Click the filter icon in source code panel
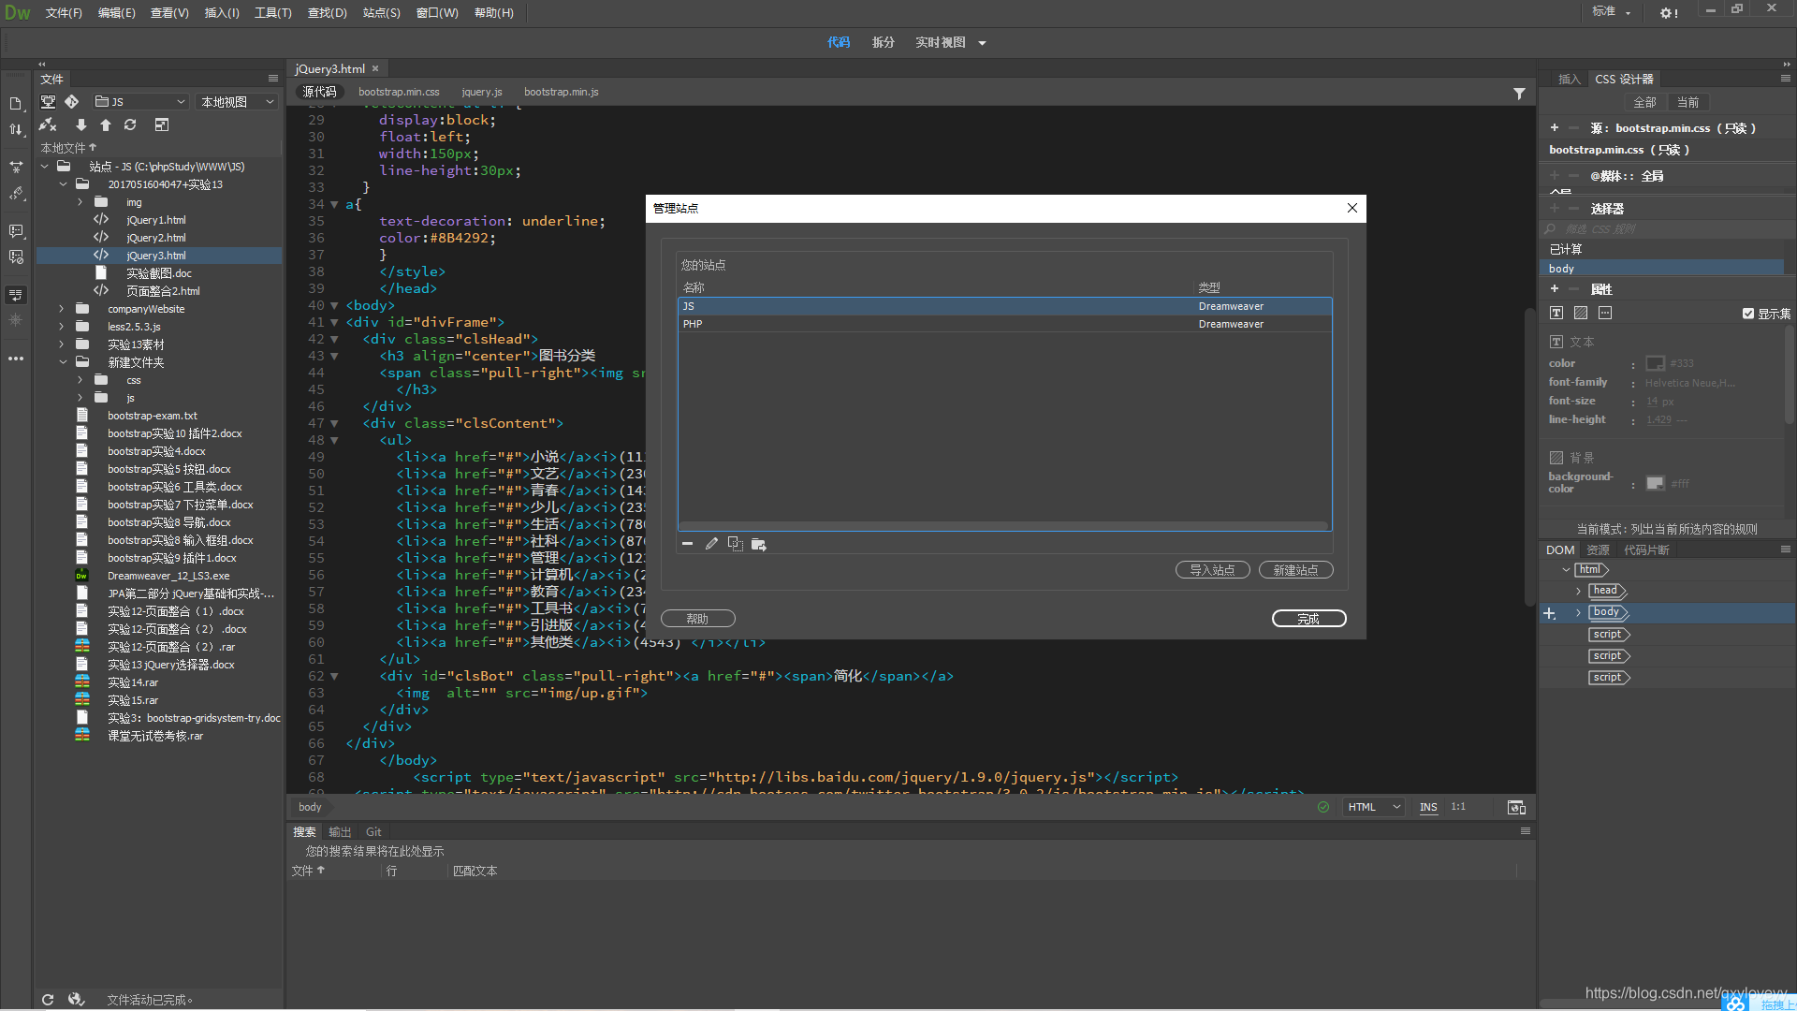The image size is (1797, 1011). coord(1519,93)
